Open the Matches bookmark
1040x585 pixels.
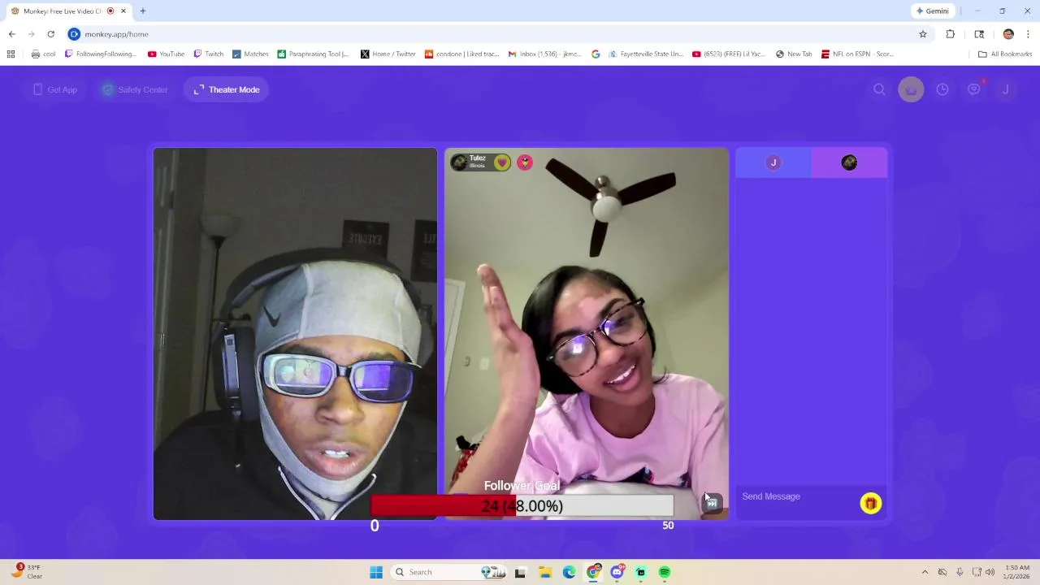250,54
